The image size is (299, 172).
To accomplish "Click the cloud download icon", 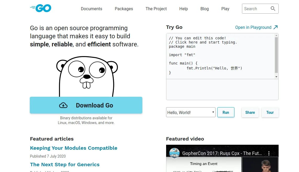I will [x=63, y=105].
